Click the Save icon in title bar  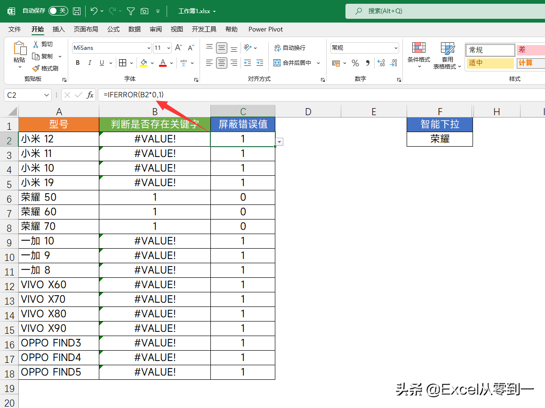(77, 11)
